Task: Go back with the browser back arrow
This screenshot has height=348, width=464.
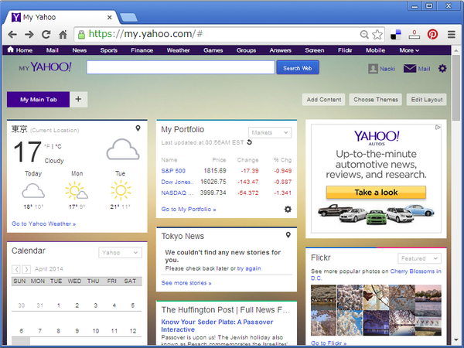Action: 12,35
